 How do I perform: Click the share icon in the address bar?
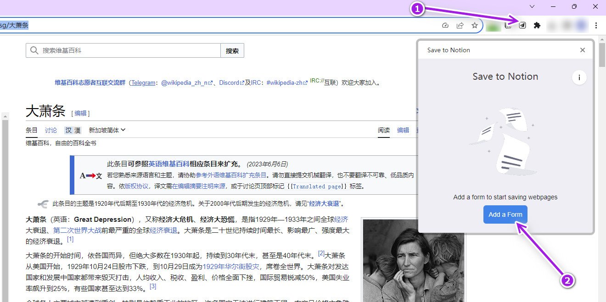tap(460, 26)
